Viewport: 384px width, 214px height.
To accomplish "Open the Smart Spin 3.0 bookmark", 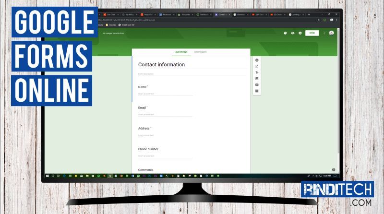I will [x=126, y=25].
